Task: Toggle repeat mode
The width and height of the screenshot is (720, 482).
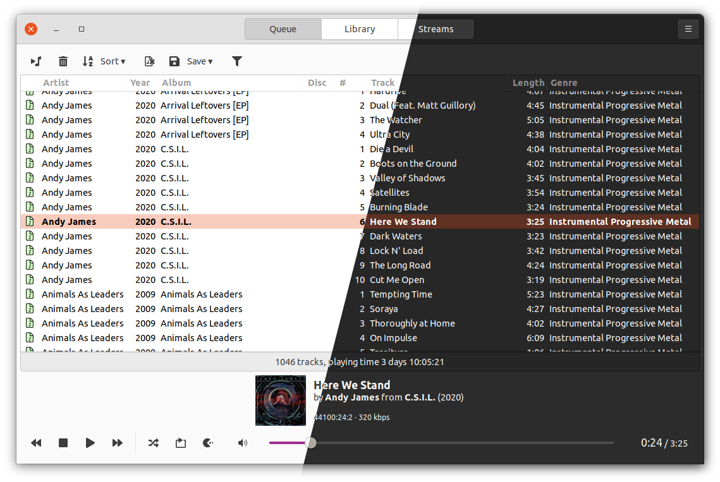Action: 181,443
